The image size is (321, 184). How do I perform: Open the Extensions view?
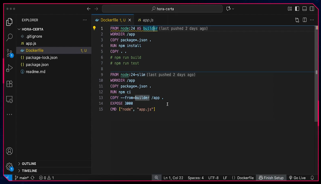tap(9, 84)
